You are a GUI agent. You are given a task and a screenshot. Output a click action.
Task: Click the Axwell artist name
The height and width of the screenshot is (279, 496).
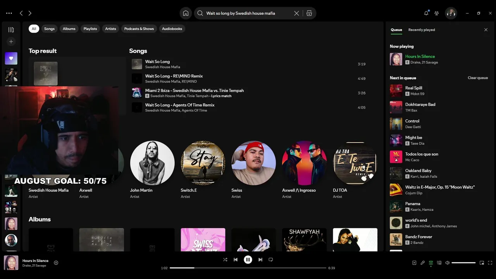(86, 190)
